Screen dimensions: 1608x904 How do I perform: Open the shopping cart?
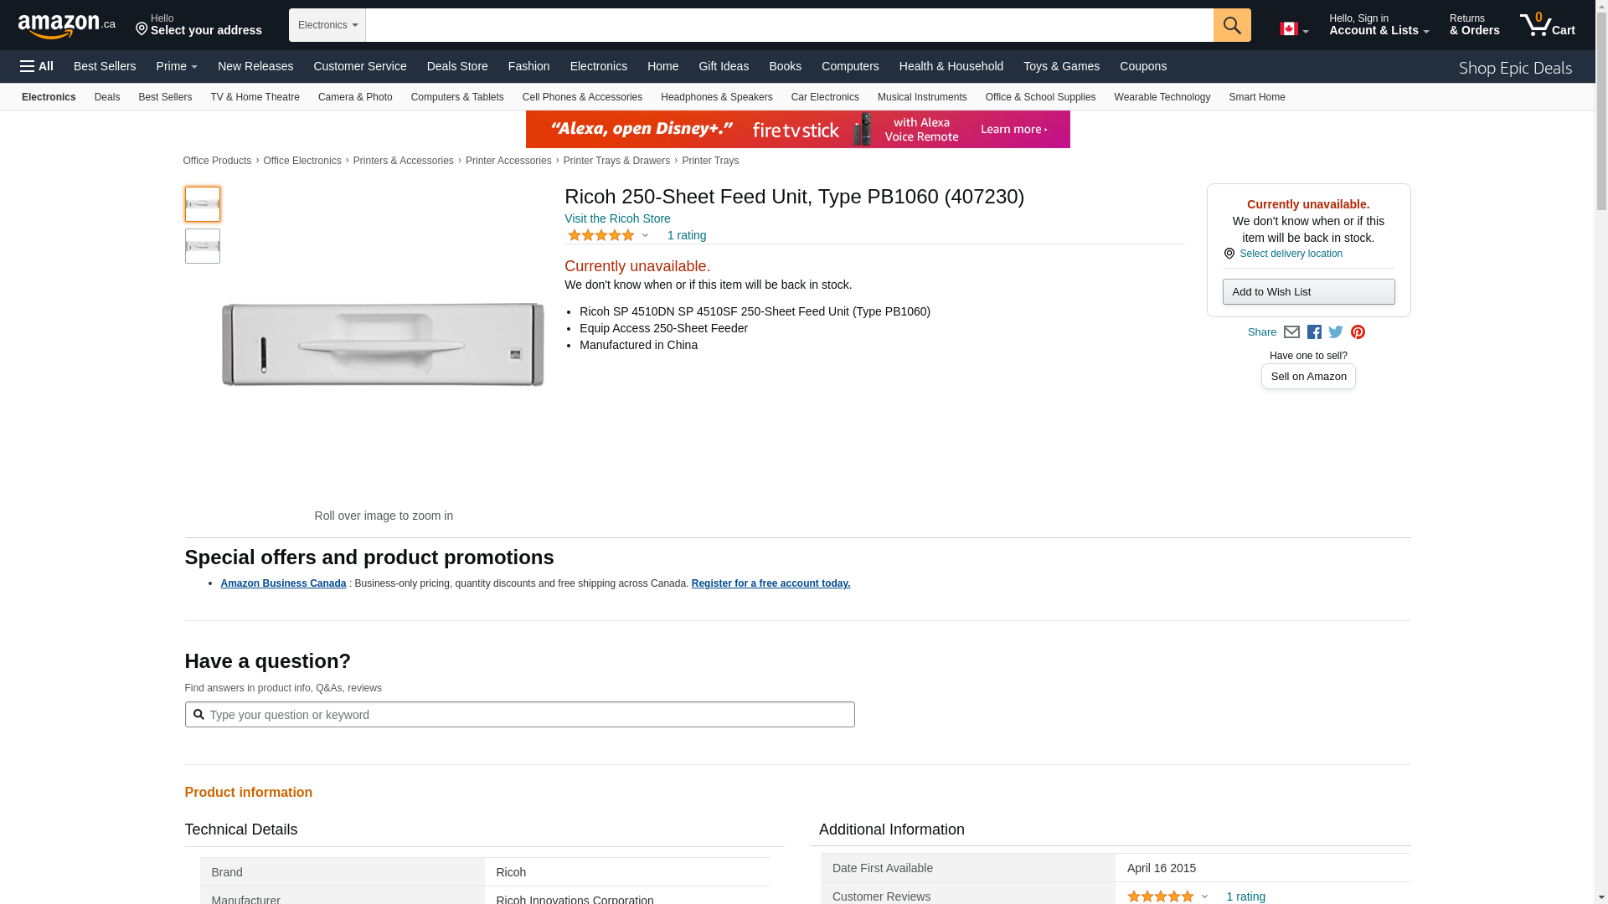click(x=1547, y=25)
